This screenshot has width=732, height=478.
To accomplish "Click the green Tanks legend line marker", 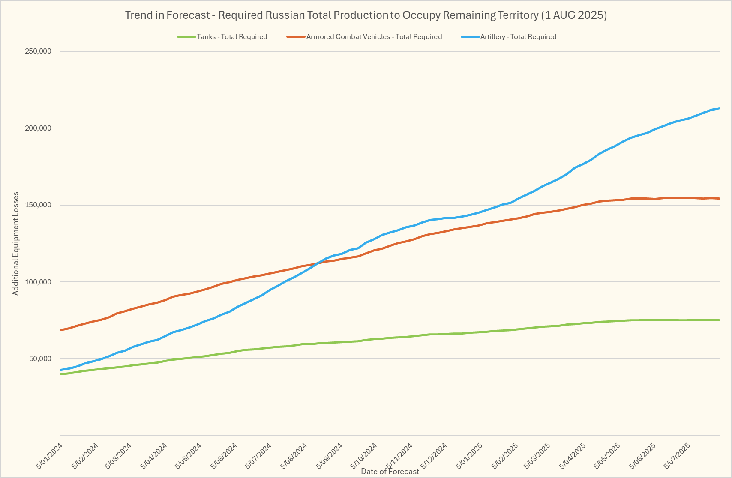I will [x=186, y=37].
